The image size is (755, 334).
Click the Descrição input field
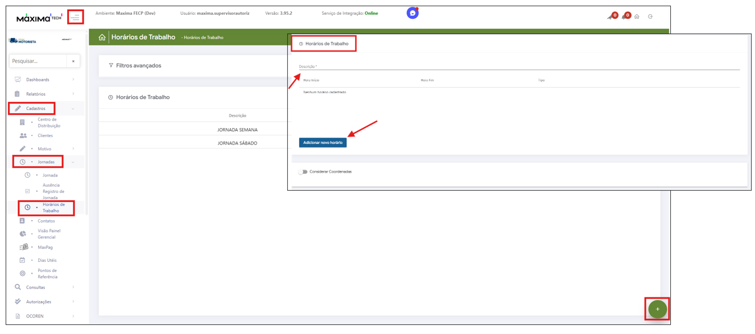click(519, 67)
